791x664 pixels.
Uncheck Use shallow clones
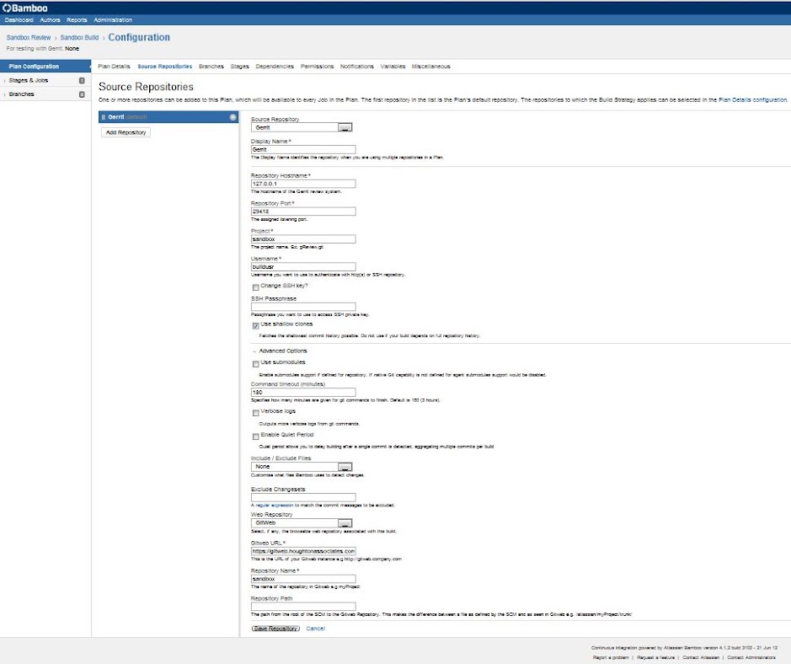[x=256, y=325]
